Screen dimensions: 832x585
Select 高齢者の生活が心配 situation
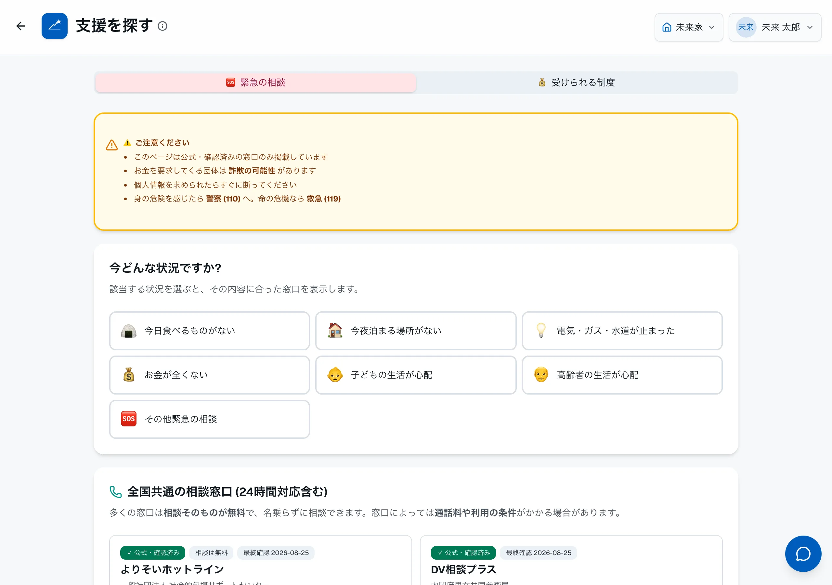(x=622, y=375)
